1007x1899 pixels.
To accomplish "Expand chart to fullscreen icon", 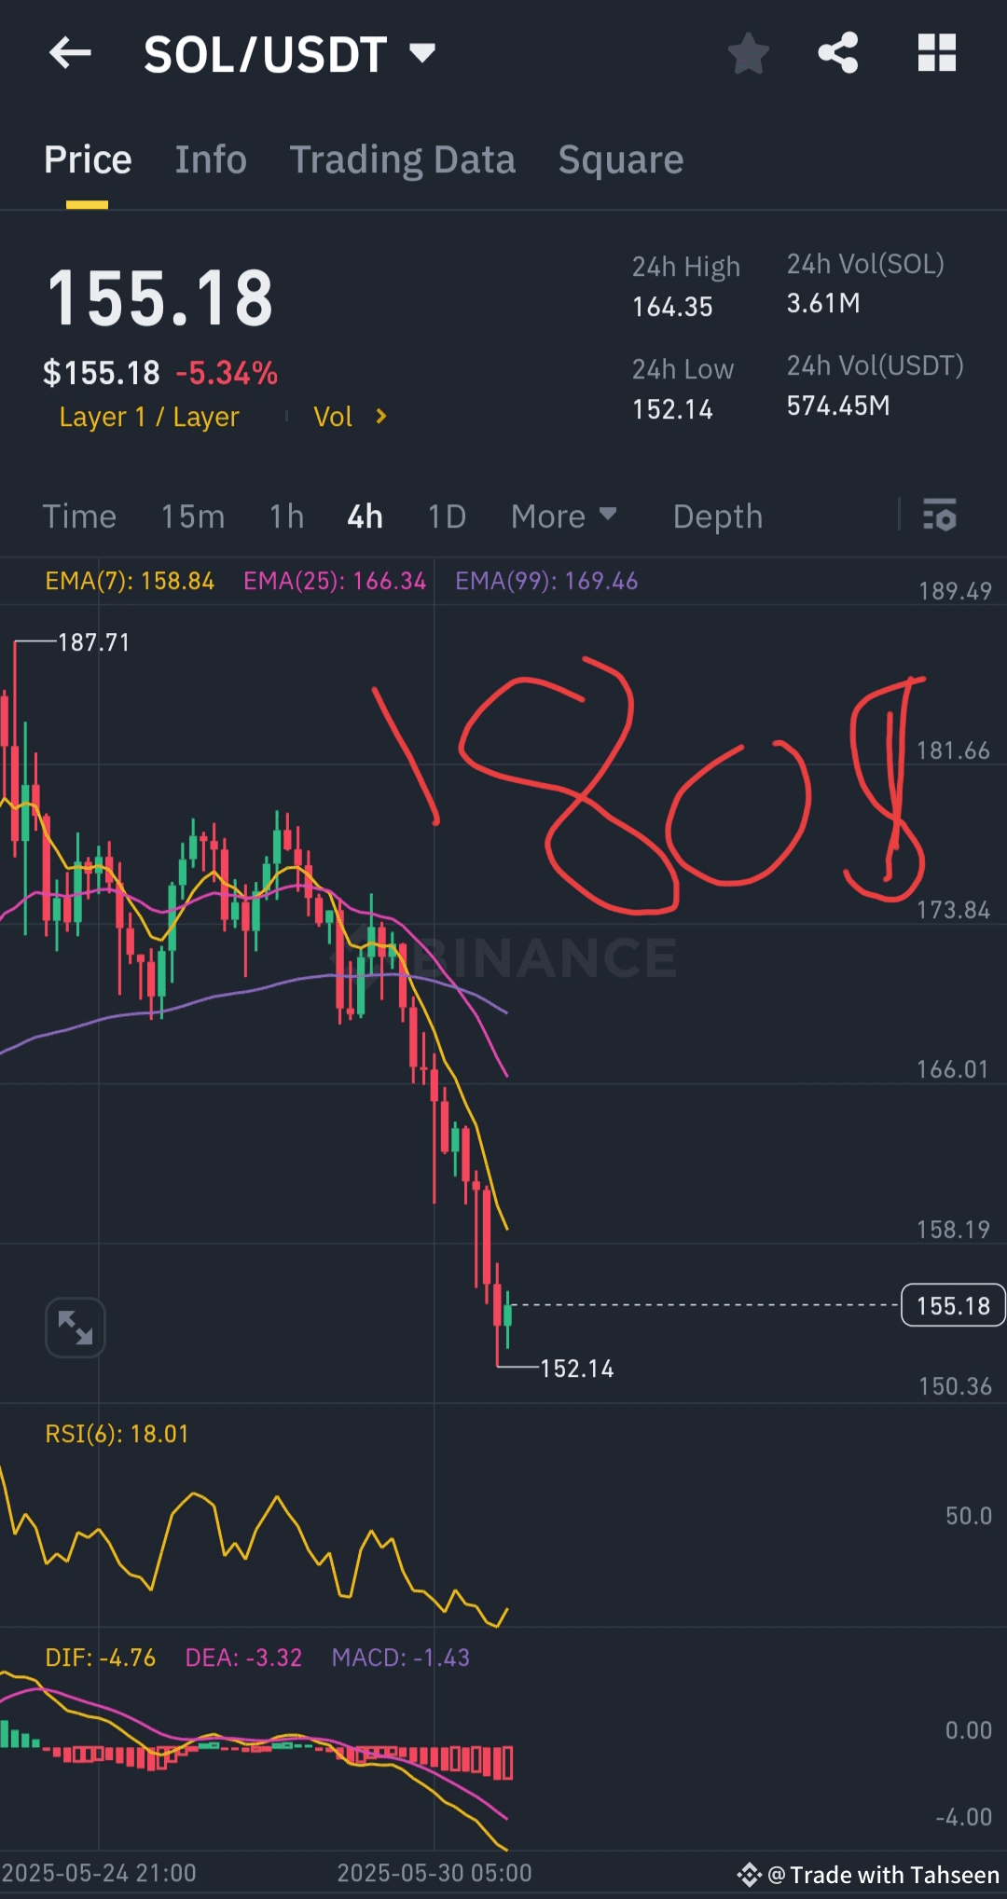I will click(x=75, y=1328).
